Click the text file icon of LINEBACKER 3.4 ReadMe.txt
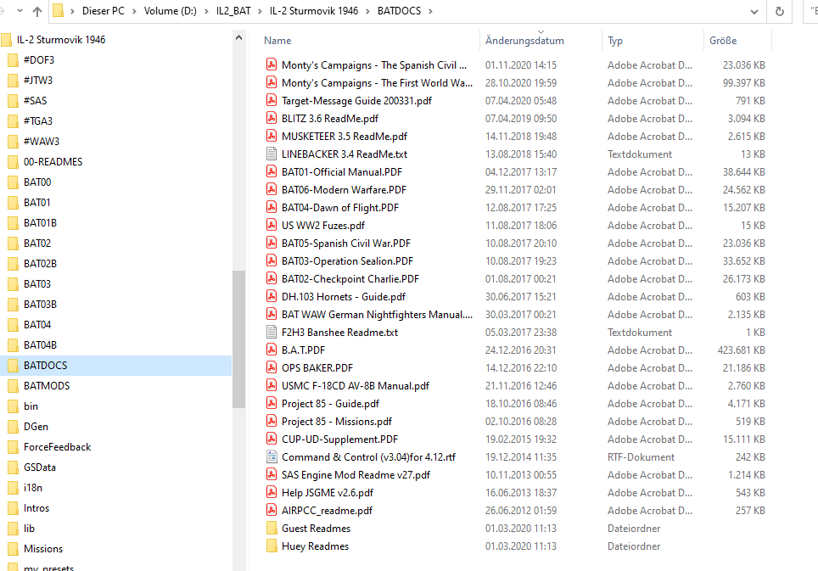Screen dimensions: 818x571 click(x=272, y=154)
